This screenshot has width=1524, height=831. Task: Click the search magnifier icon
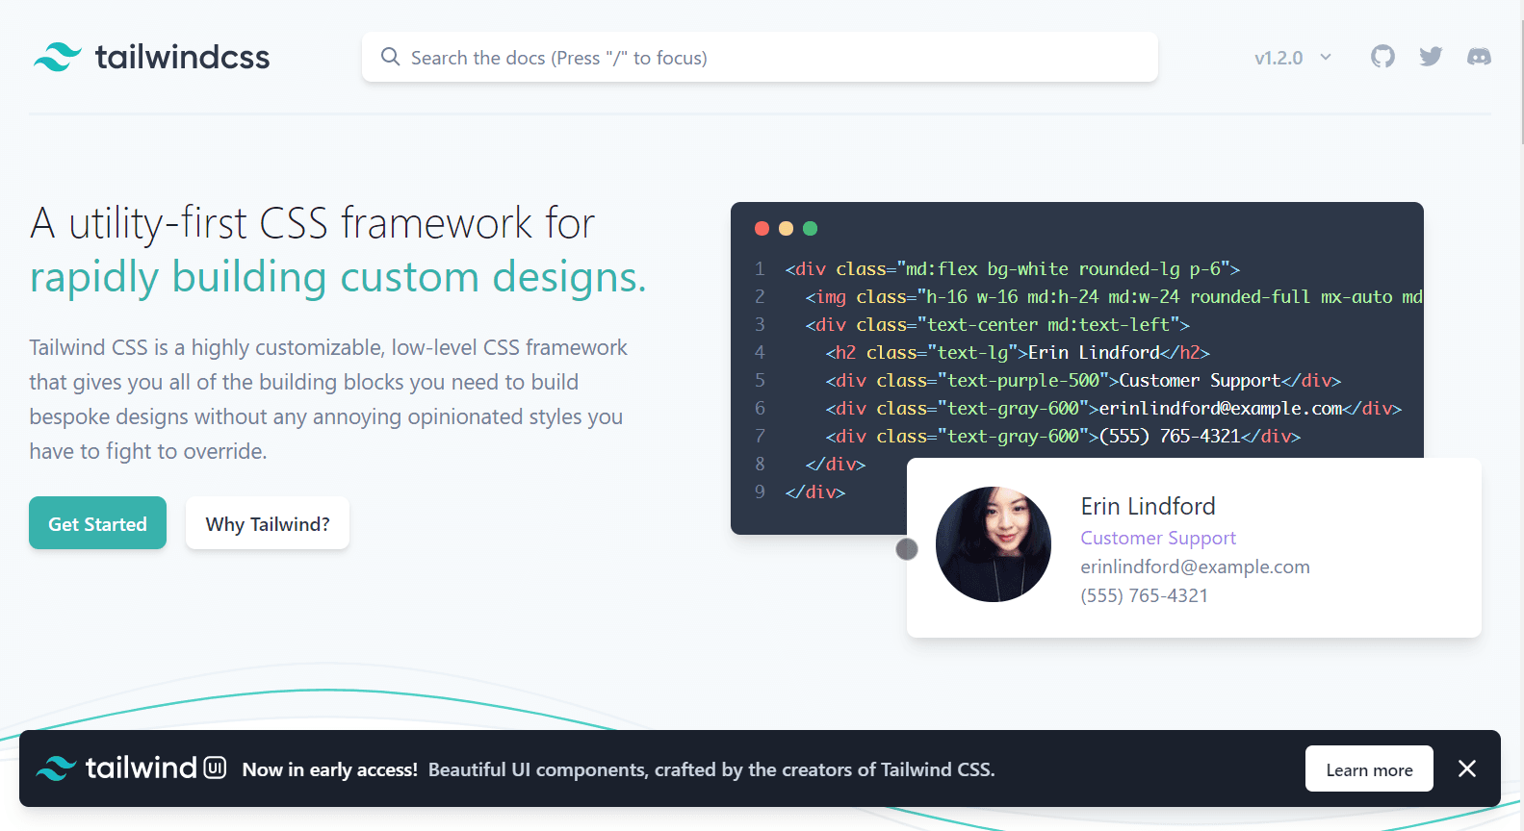click(x=390, y=57)
